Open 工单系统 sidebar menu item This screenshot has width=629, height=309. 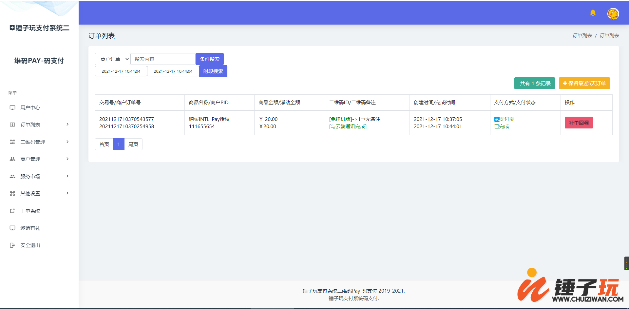point(30,211)
